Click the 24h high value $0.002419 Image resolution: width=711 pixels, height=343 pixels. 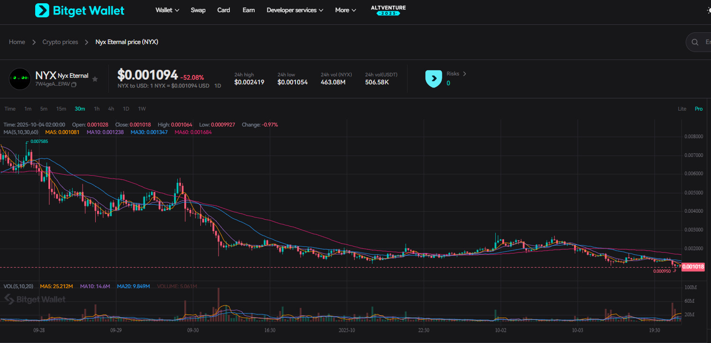tap(250, 82)
